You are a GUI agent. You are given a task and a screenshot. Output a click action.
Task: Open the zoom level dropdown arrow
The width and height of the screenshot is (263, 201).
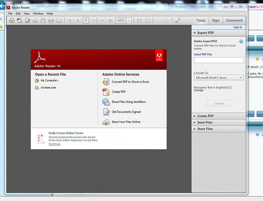[x=129, y=20]
